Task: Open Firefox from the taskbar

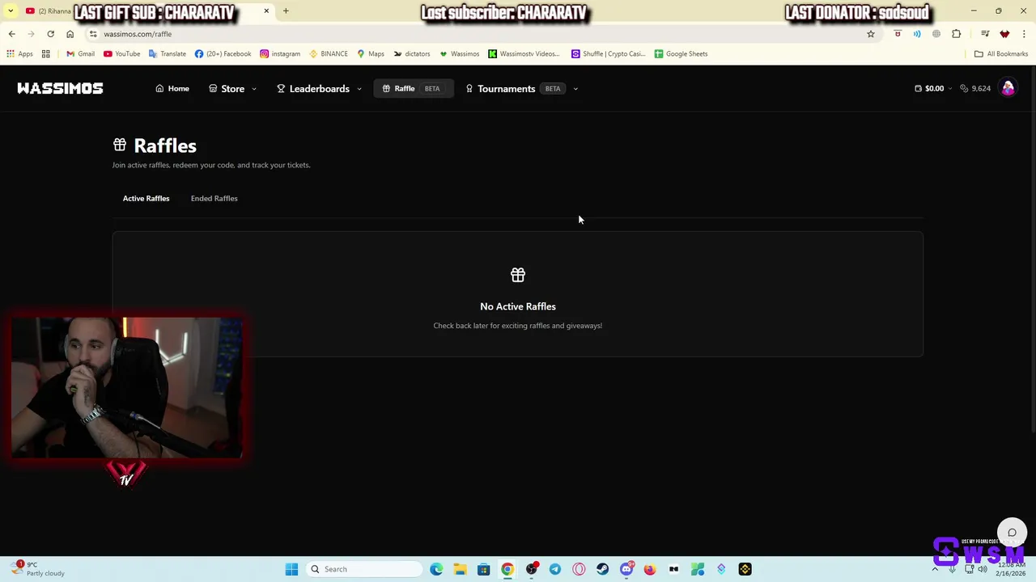Action: pos(650,569)
